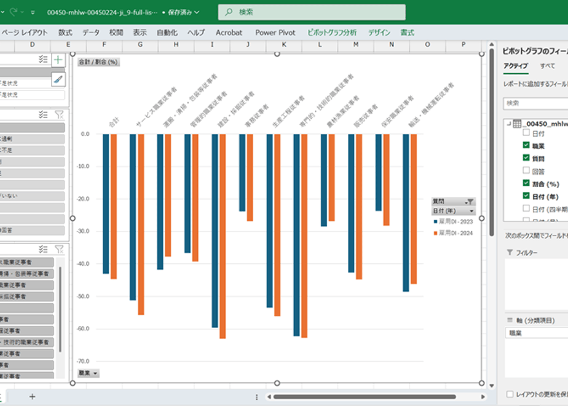Click the horizontal scrollbar thumb
The width and height of the screenshot is (568, 406).
click(x=365, y=397)
